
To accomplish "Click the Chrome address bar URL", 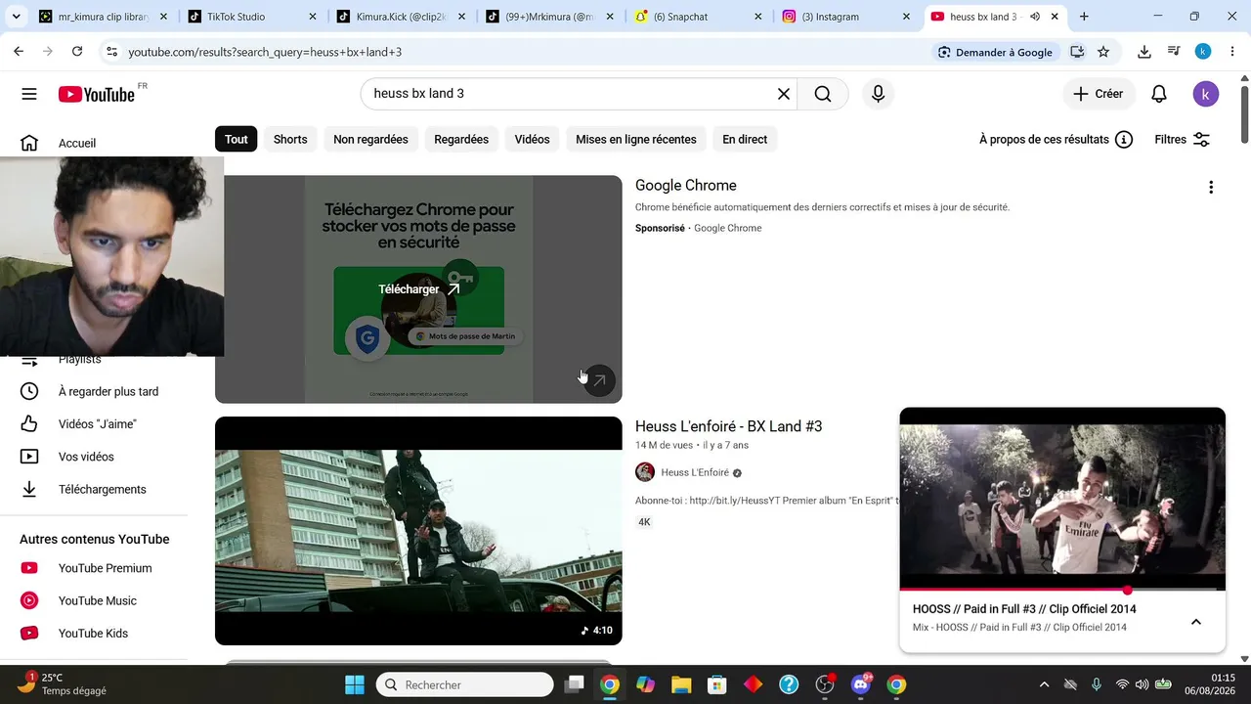I will coord(265,52).
